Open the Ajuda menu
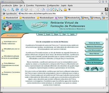 (x=70, y=6)
